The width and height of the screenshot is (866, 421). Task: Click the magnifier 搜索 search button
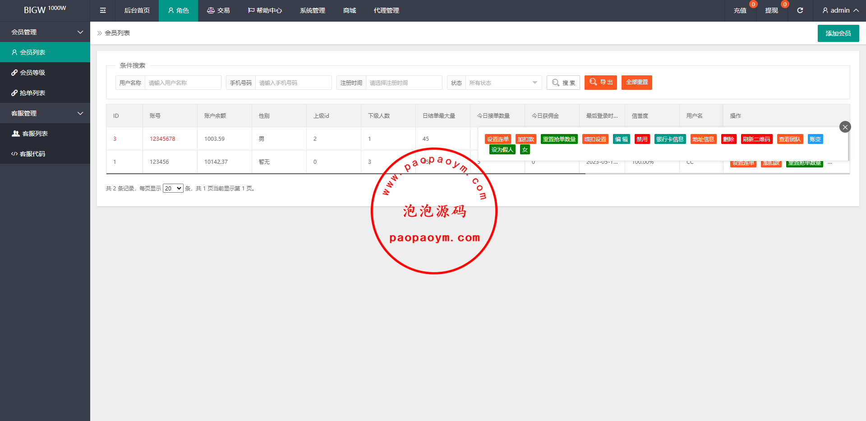563,83
